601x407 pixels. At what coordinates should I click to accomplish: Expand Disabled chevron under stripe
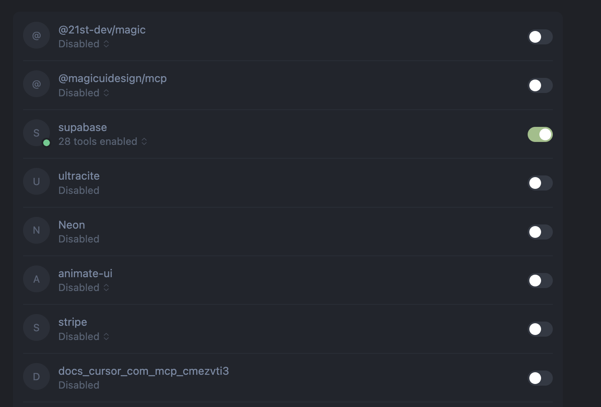[106, 337]
